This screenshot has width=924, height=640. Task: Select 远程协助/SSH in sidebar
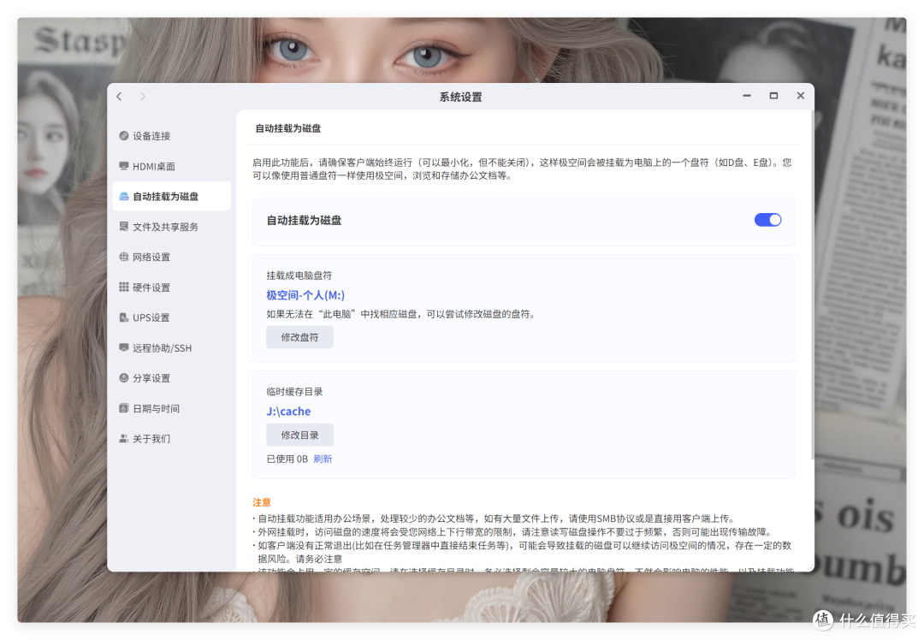pos(171,347)
